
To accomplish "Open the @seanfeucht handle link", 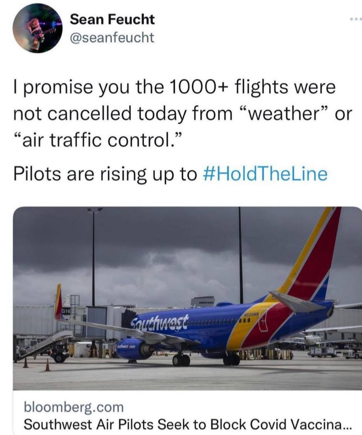I will (x=112, y=38).
